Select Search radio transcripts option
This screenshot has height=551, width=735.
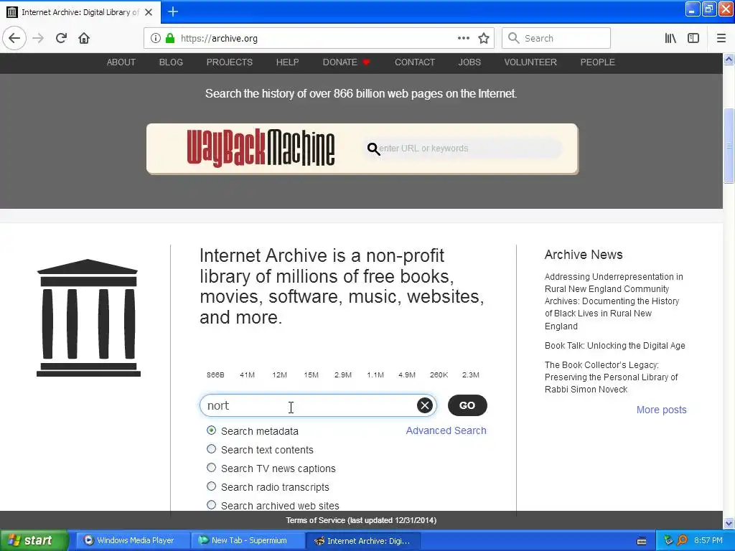(x=212, y=486)
